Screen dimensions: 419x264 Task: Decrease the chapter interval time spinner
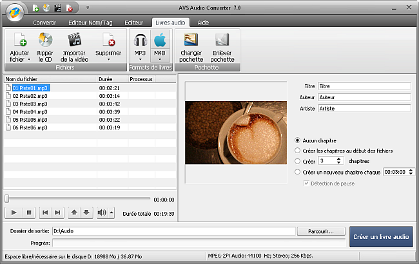tap(411, 173)
